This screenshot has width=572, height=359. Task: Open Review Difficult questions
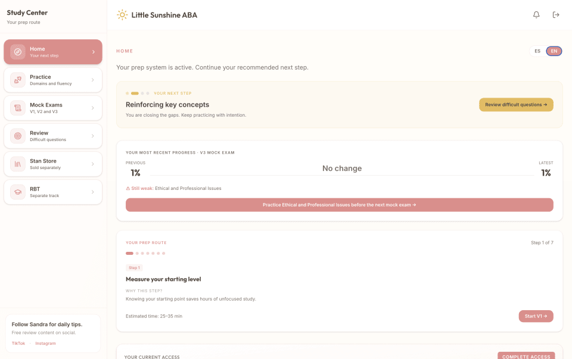click(x=53, y=136)
